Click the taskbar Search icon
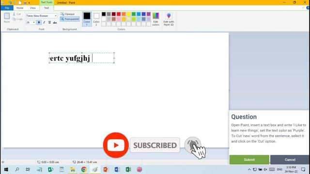 click(17, 170)
